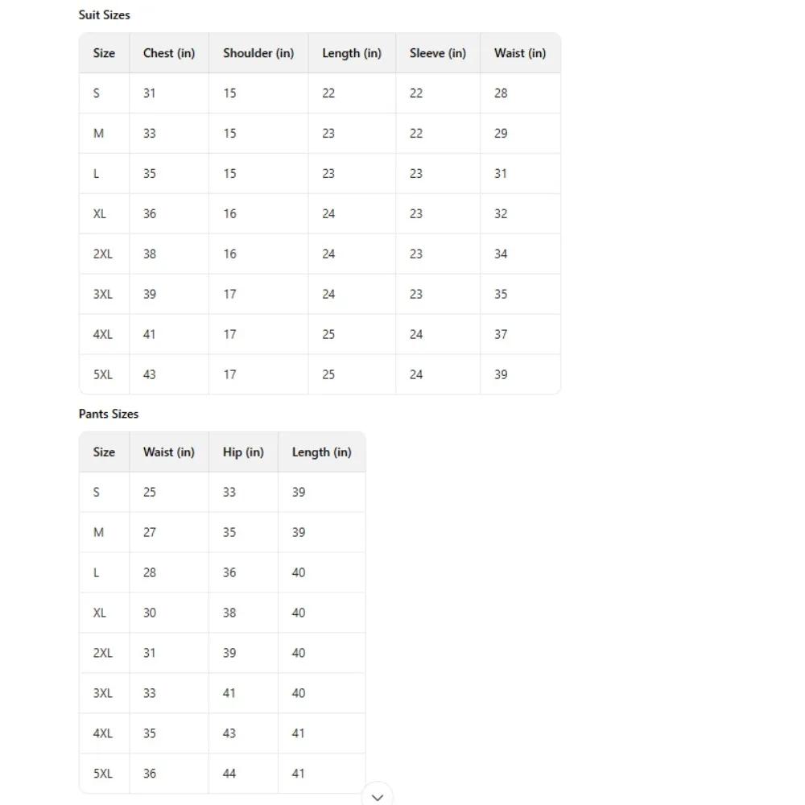Click pants waist value 25 for size S
This screenshot has height=805, width=805.
click(150, 492)
